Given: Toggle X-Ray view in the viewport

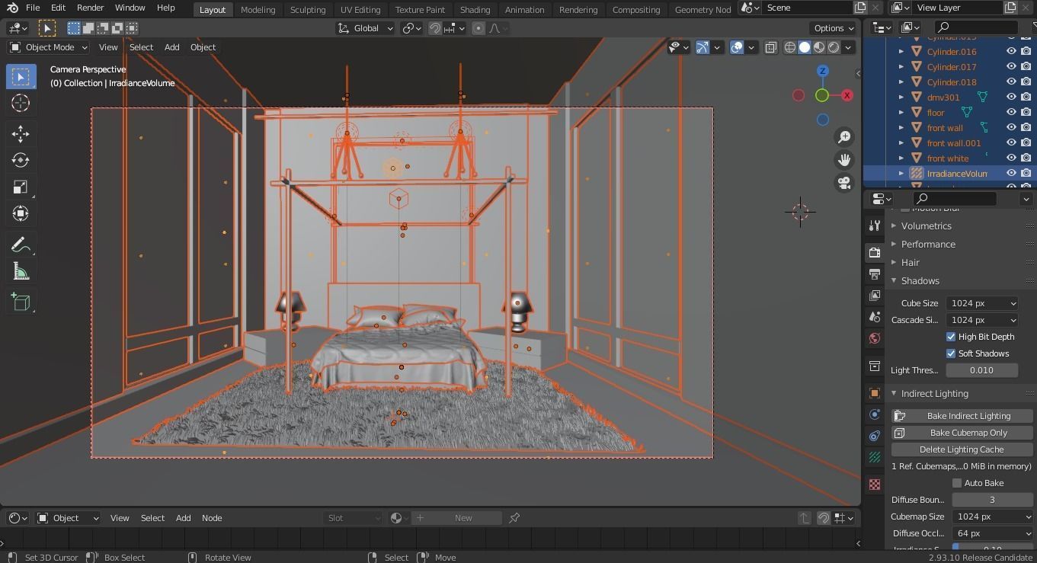Looking at the screenshot, I should click(771, 47).
